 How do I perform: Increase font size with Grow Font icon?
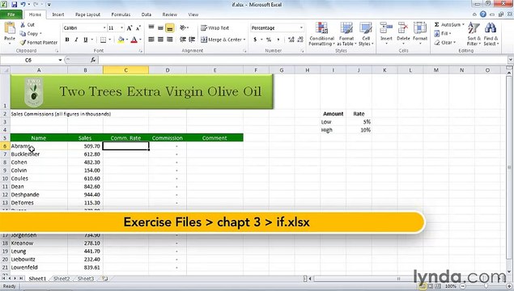point(130,28)
